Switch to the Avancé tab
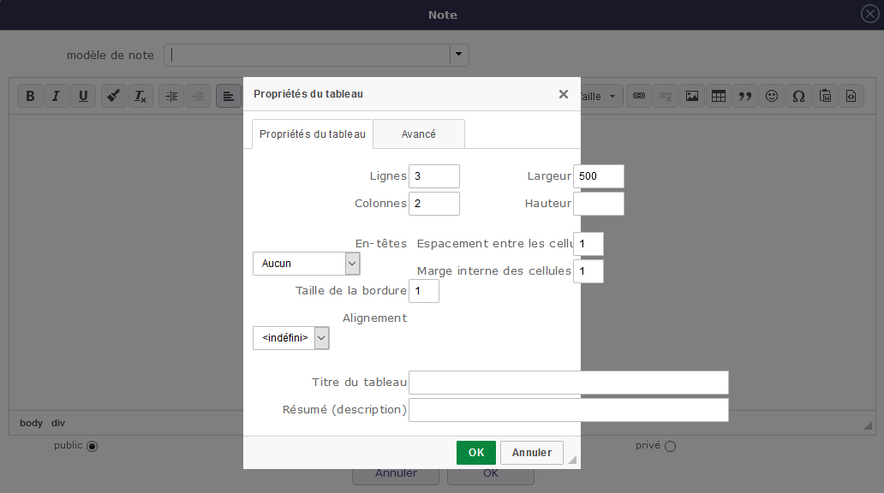Screen dimensions: 884x493 click(419, 134)
